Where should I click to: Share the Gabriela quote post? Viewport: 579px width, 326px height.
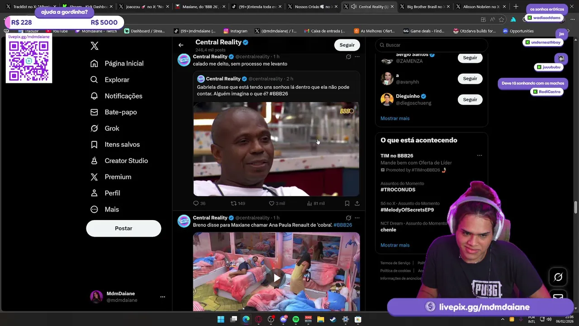tap(357, 203)
